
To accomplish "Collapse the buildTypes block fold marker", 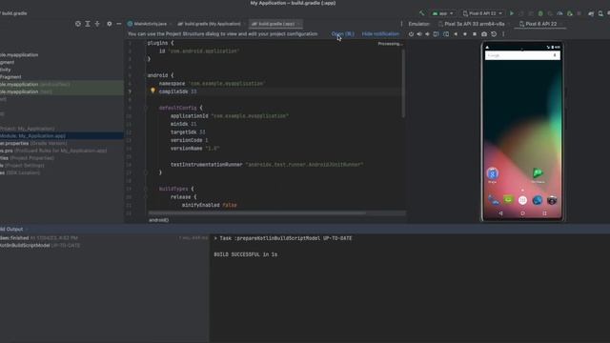I will pos(146,189).
